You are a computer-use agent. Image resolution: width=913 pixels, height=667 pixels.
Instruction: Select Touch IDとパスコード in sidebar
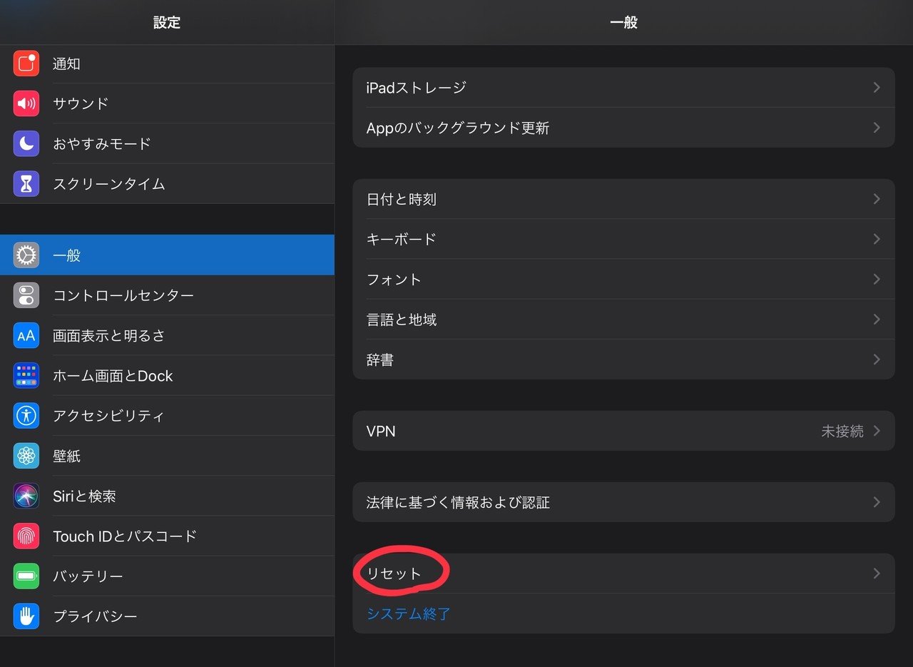[x=167, y=536]
